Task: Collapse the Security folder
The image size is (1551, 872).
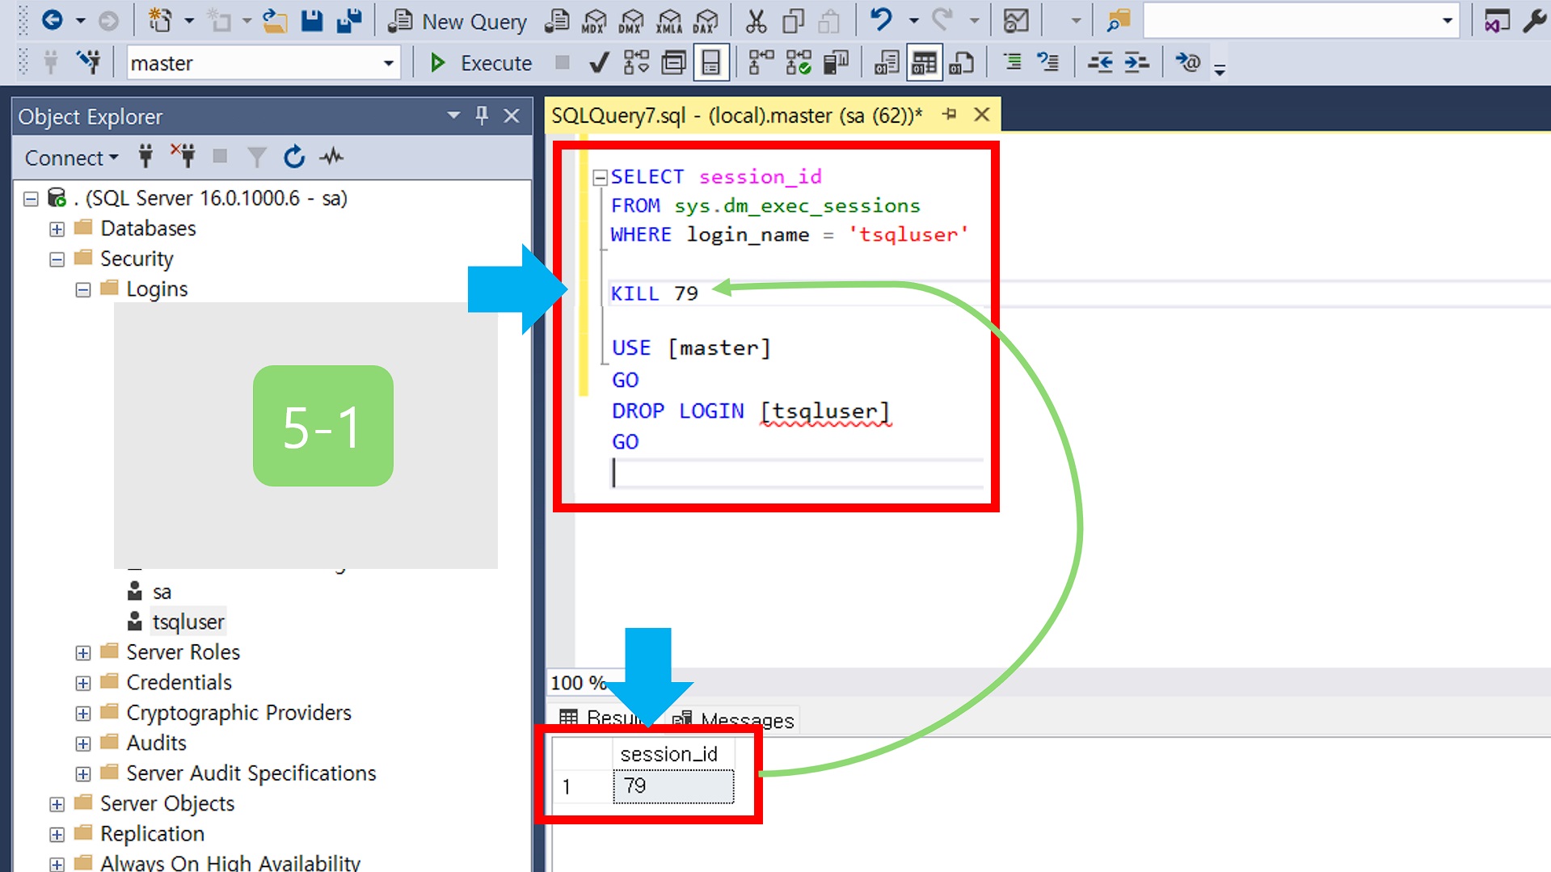Action: click(x=57, y=259)
